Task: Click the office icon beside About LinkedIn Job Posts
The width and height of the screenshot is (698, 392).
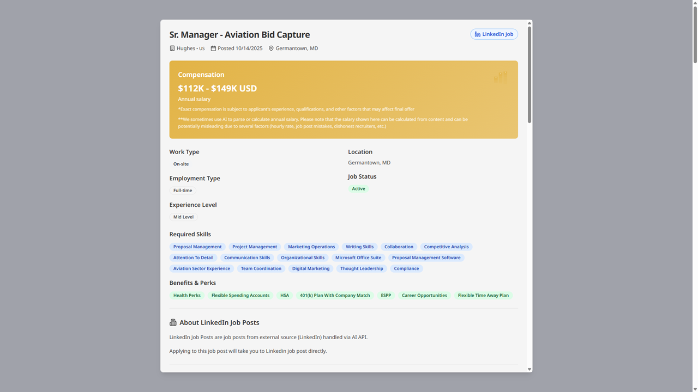Action: point(172,321)
